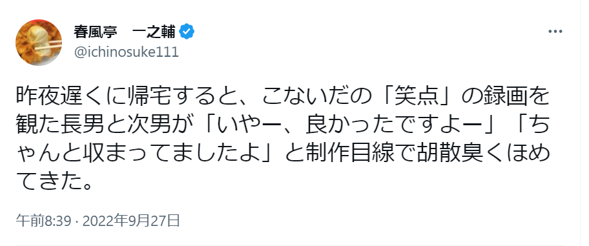
Task: Click the tweet line starting ゃんと収まってました
Action: [x=283, y=154]
